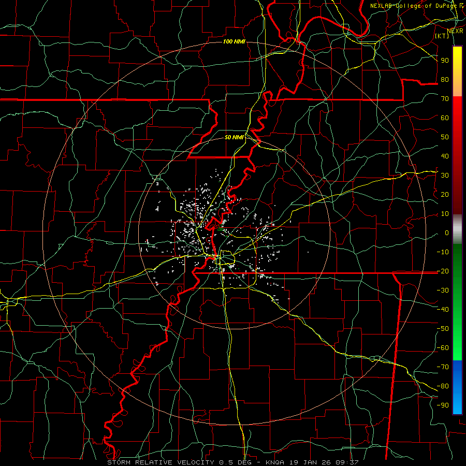The image size is (466, 466).
Task: Click the 70 value on the velocity scale
Action: click(445, 99)
